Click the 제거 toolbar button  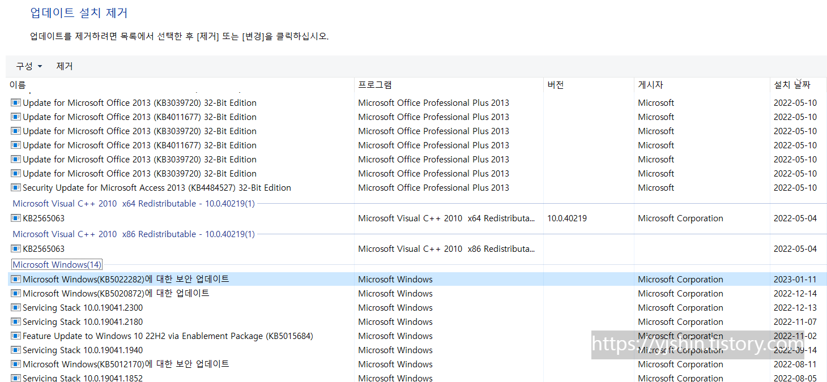coord(65,66)
